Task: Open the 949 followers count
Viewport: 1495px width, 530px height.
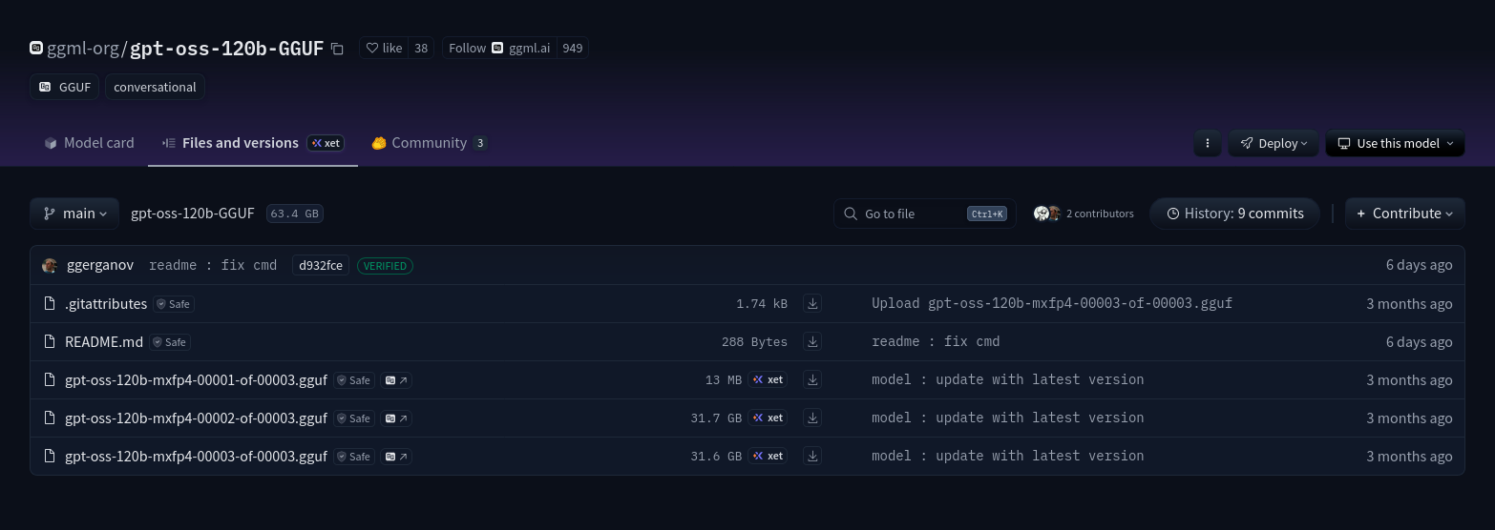Action: 572,48
